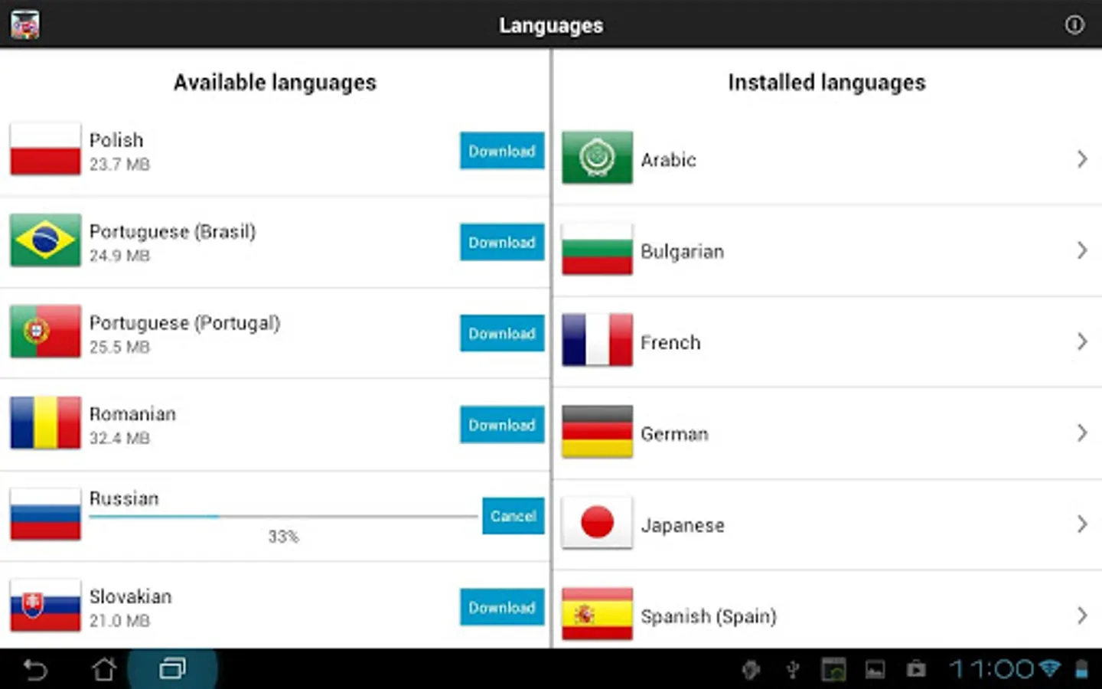Select the Spanish (Spain) language name
The image size is (1102, 689).
[x=709, y=616]
